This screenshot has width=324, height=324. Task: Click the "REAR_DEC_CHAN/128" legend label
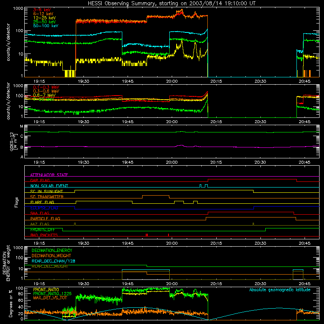(x=53, y=261)
